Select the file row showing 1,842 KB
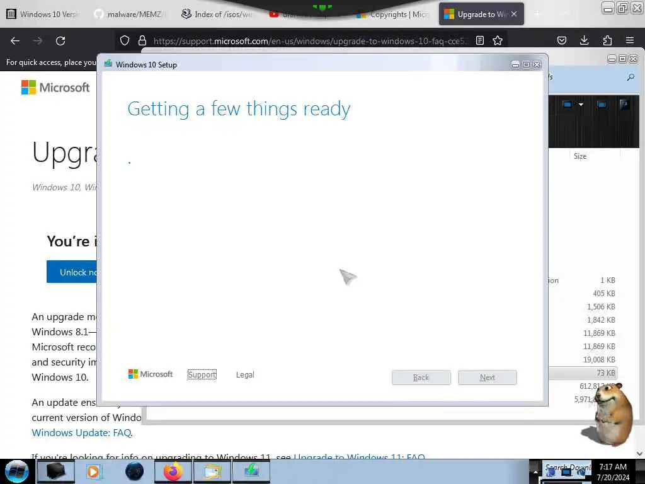 click(583, 320)
